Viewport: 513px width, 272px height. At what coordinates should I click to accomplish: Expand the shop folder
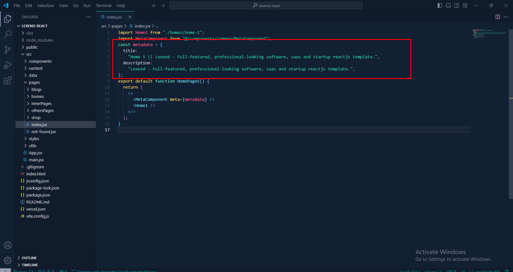pyautogui.click(x=56, y=117)
